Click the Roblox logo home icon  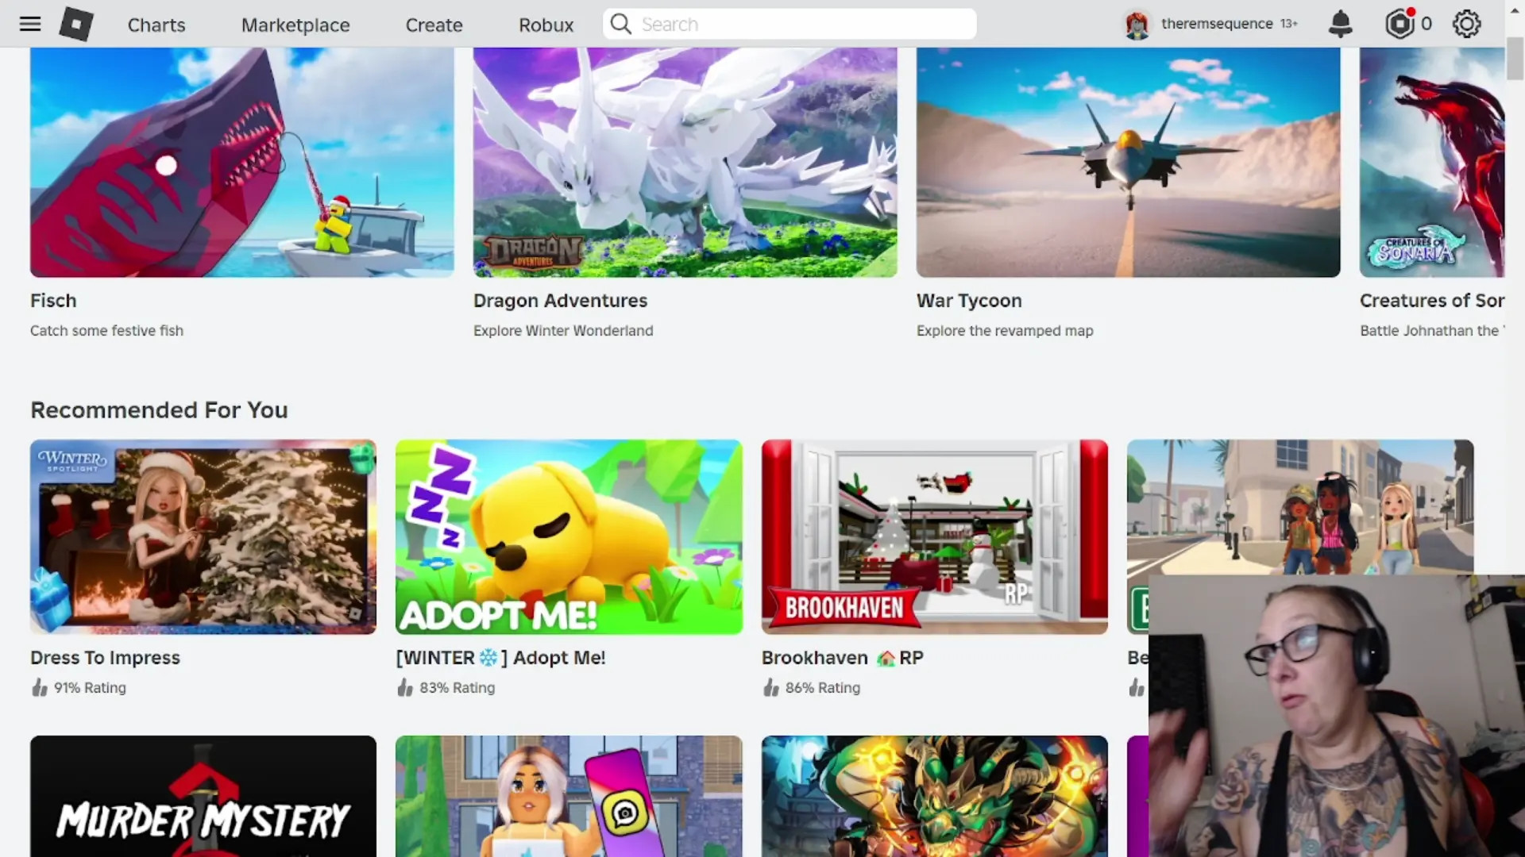(x=76, y=24)
